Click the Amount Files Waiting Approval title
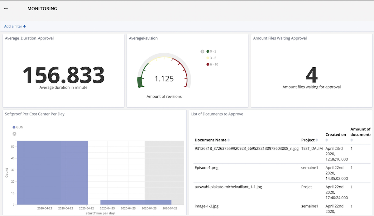This screenshot has width=374, height=216. coord(280,38)
